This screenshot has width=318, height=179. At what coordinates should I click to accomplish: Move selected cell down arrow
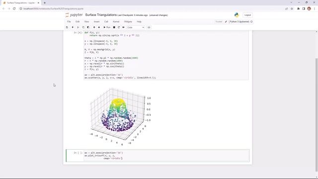99,27
